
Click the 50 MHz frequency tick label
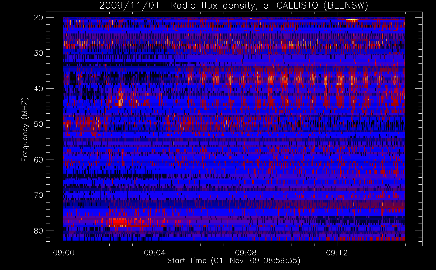(39, 124)
